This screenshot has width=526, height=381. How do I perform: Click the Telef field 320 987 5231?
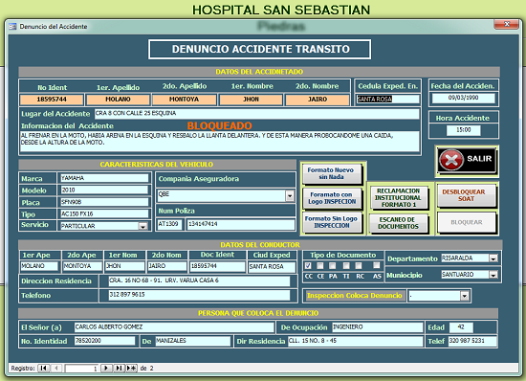pos(472,341)
